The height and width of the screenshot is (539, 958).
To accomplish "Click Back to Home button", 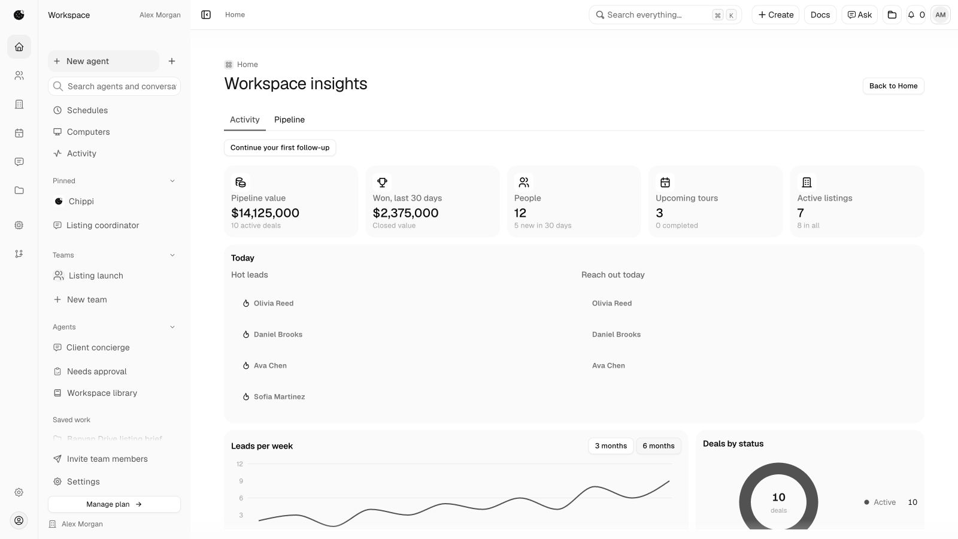I will pos(893,86).
